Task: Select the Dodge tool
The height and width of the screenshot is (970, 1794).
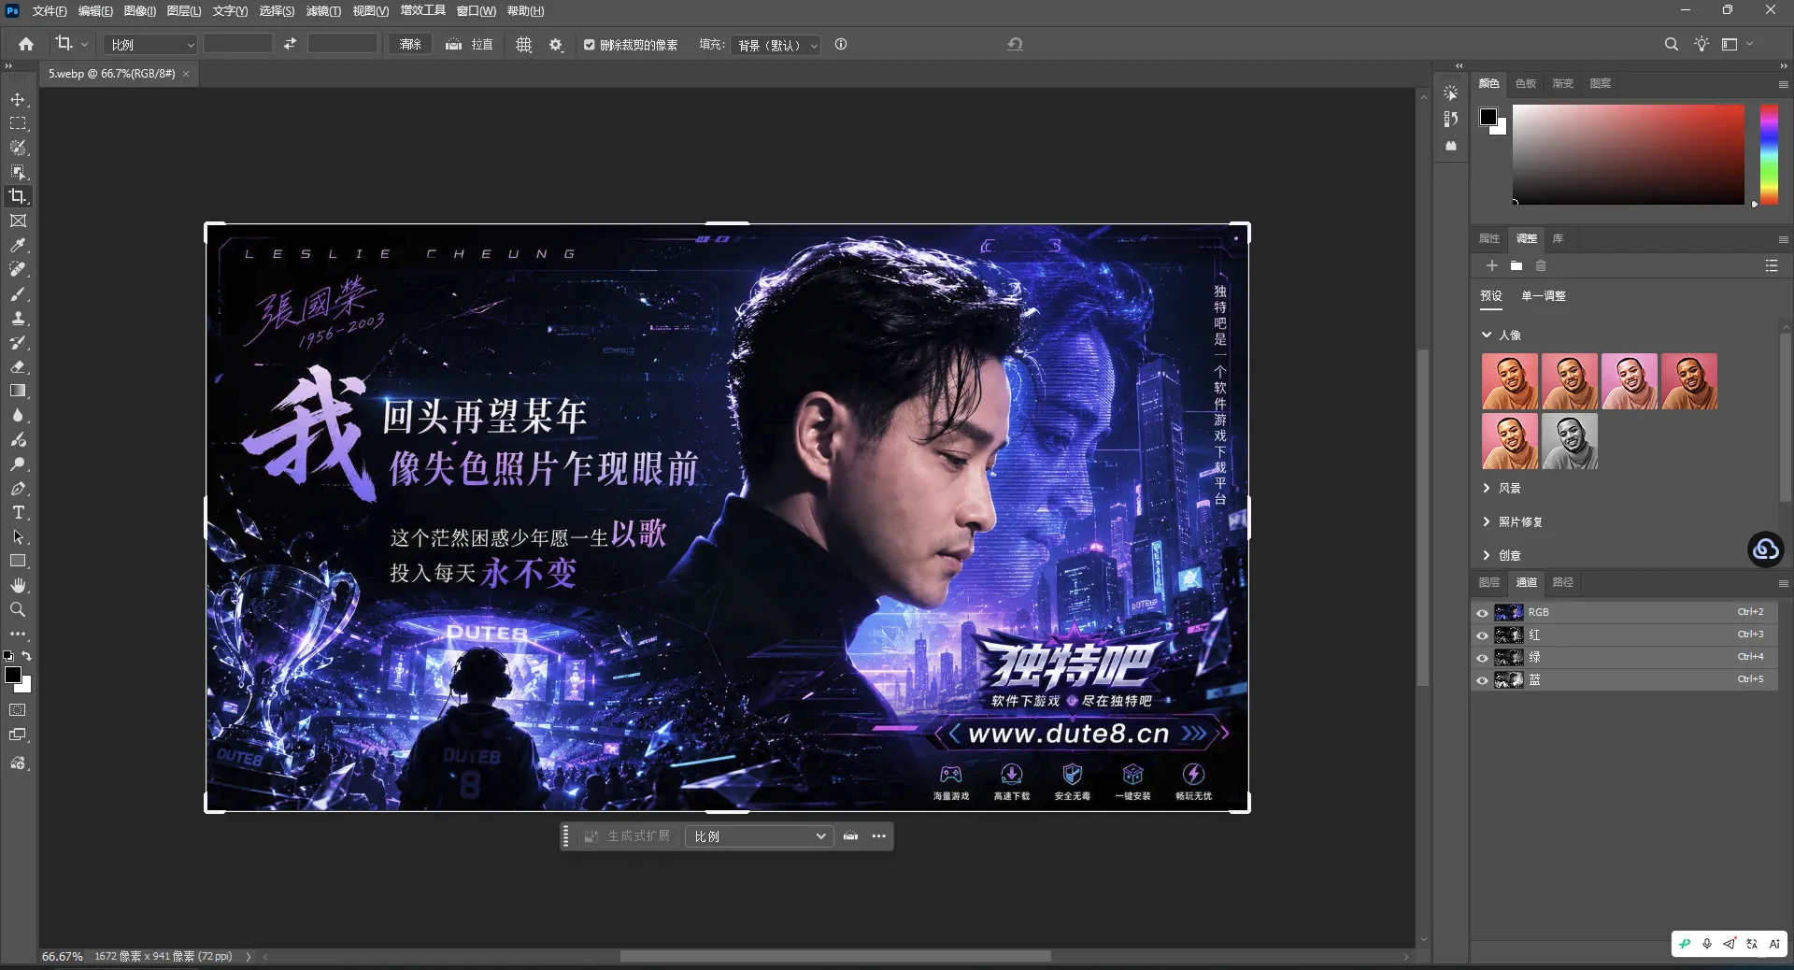Action: click(x=18, y=464)
